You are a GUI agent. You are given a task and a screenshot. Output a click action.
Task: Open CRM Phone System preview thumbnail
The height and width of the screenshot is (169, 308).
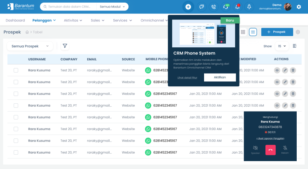tap(203, 33)
